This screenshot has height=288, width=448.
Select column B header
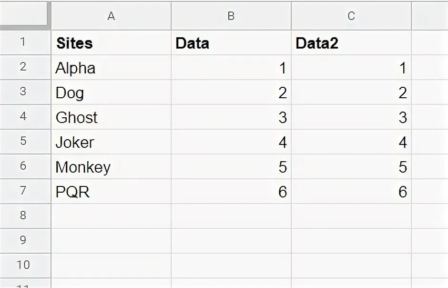(x=231, y=16)
